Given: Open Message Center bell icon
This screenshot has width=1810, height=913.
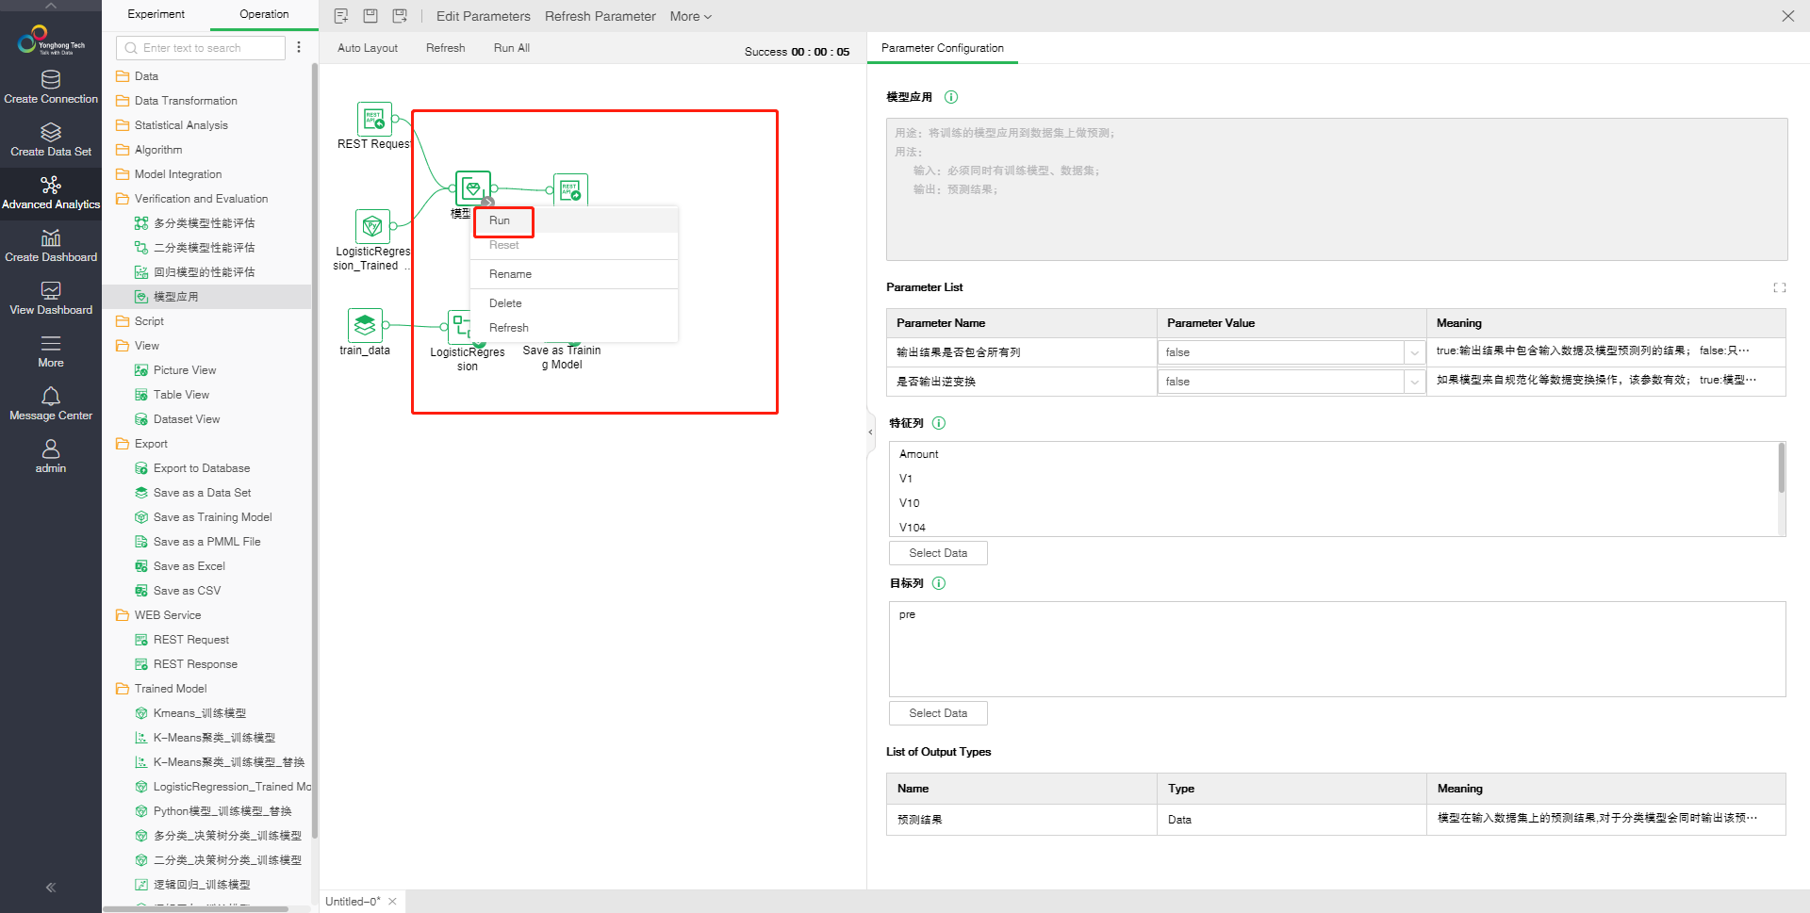Looking at the screenshot, I should pyautogui.click(x=51, y=403).
